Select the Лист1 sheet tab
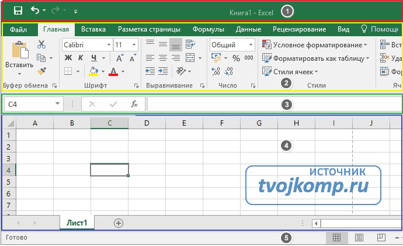Screen dimensions: 403x246 point(77,223)
